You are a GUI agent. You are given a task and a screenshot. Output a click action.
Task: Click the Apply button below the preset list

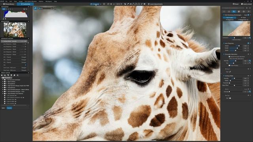point(9,108)
